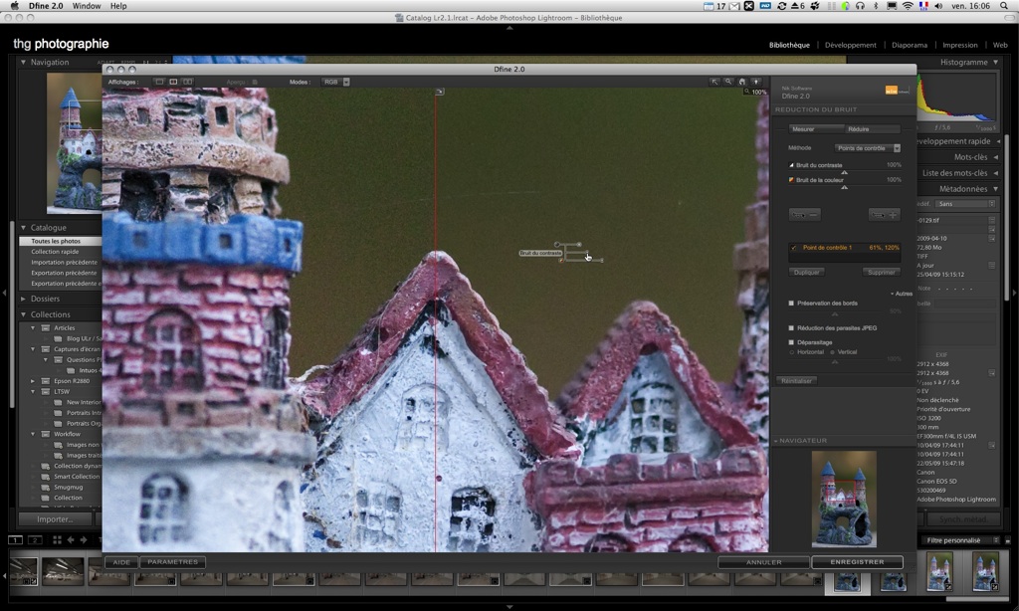The image size is (1019, 611).
Task: Switch to Développement module
Action: pos(850,45)
